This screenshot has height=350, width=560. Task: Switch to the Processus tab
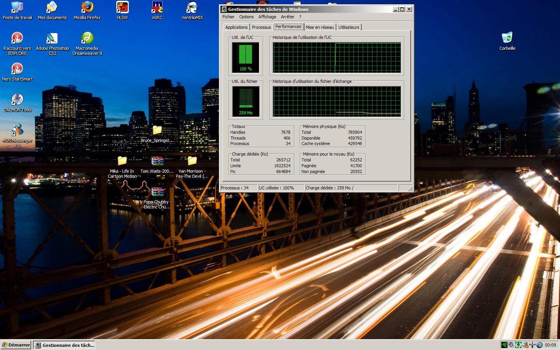coord(261,27)
